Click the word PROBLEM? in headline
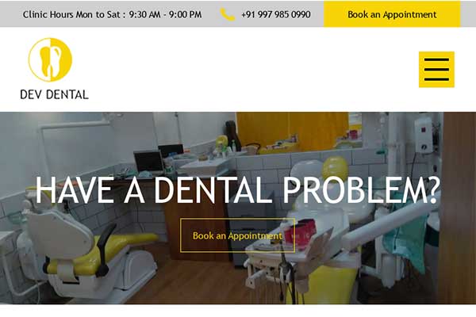This screenshot has width=476, height=317. [361, 190]
